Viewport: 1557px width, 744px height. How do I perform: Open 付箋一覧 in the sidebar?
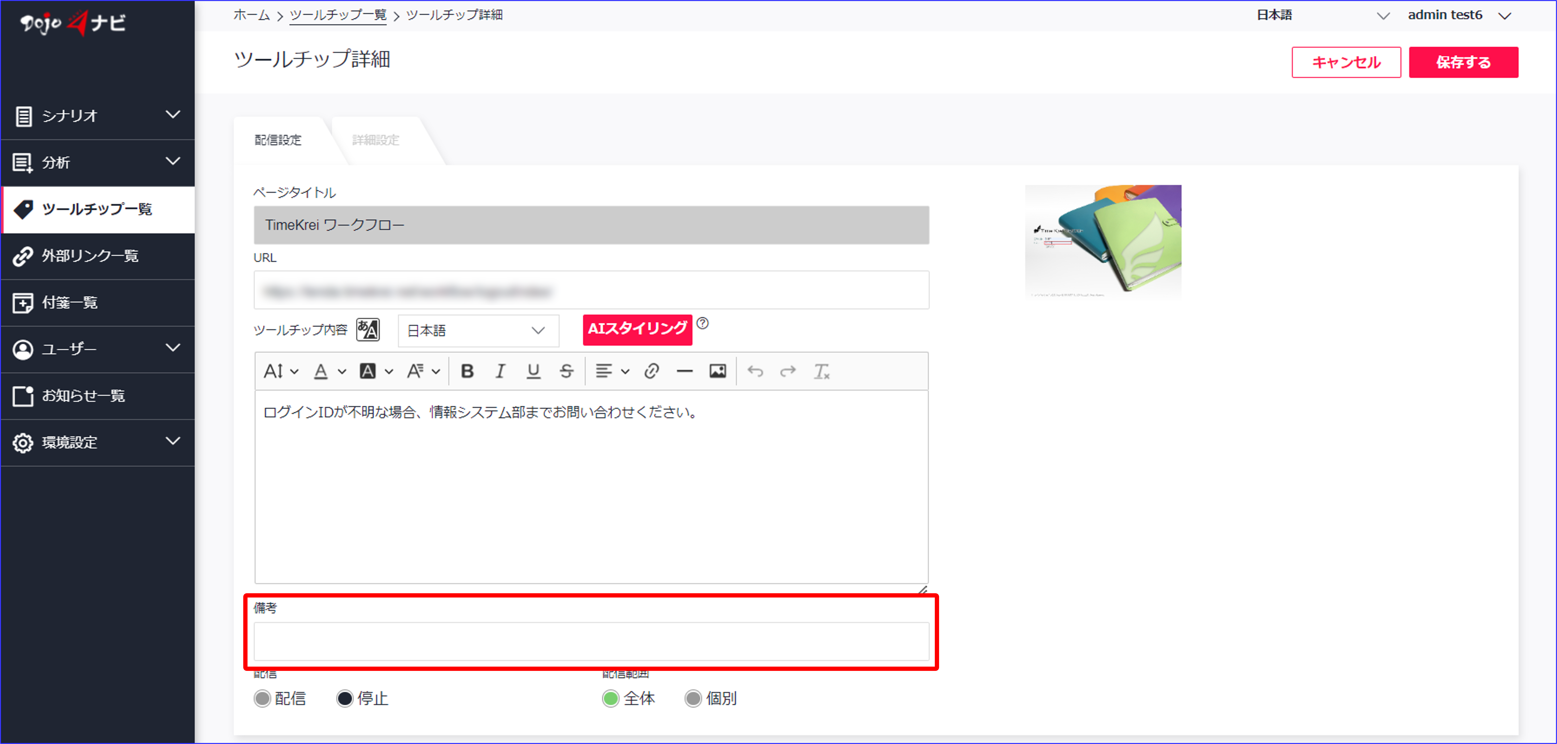click(x=98, y=303)
